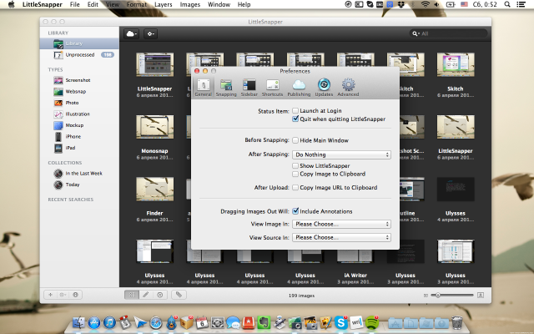The width and height of the screenshot is (534, 334).
Task: Open the Updates preferences pane
Action: (324, 87)
